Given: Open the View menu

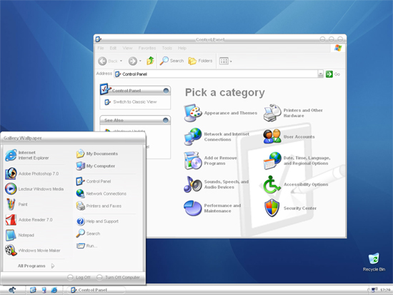Looking at the screenshot, I should (127, 48).
